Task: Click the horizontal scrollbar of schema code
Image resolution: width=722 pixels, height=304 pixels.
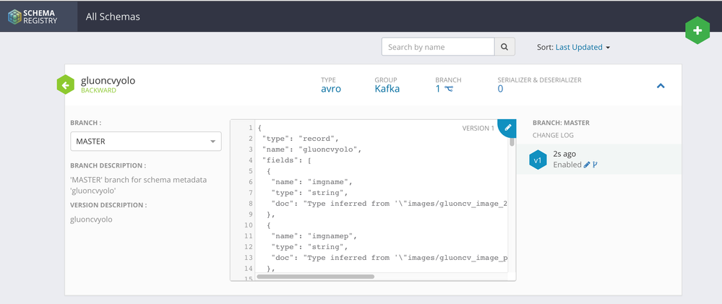Action: pyautogui.click(x=315, y=276)
